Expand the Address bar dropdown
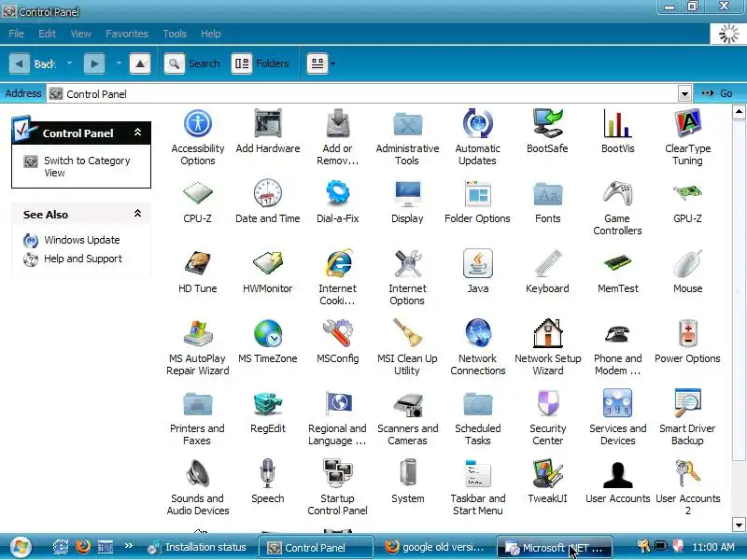This screenshot has height=560, width=747. click(x=684, y=94)
